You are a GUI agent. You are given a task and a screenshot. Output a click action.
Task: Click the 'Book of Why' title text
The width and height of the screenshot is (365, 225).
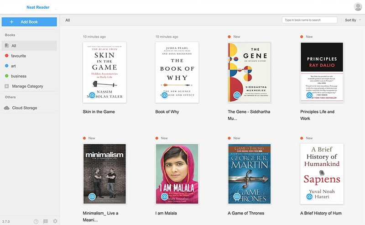pos(167,112)
